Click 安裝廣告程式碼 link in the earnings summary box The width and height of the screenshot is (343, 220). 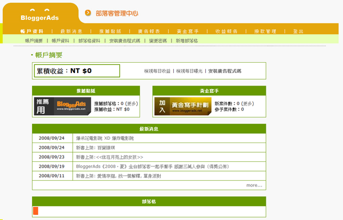click(225, 71)
